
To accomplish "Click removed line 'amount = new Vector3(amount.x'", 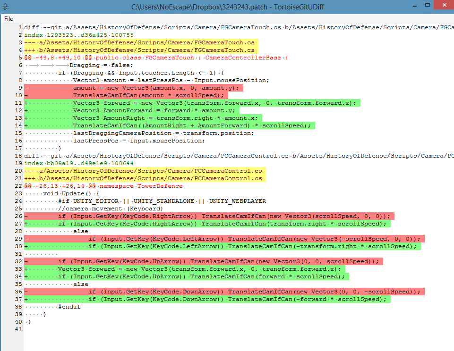I will (134, 88).
